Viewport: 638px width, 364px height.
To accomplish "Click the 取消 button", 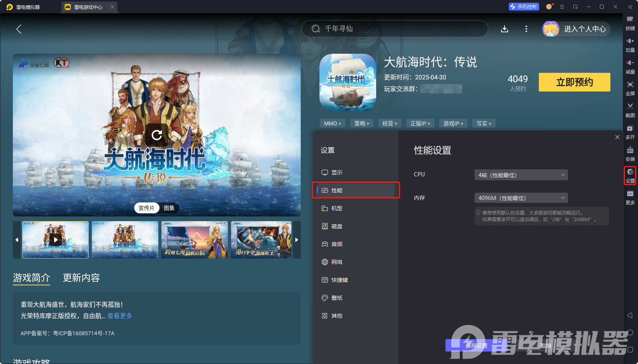I will pyautogui.click(x=546, y=346).
